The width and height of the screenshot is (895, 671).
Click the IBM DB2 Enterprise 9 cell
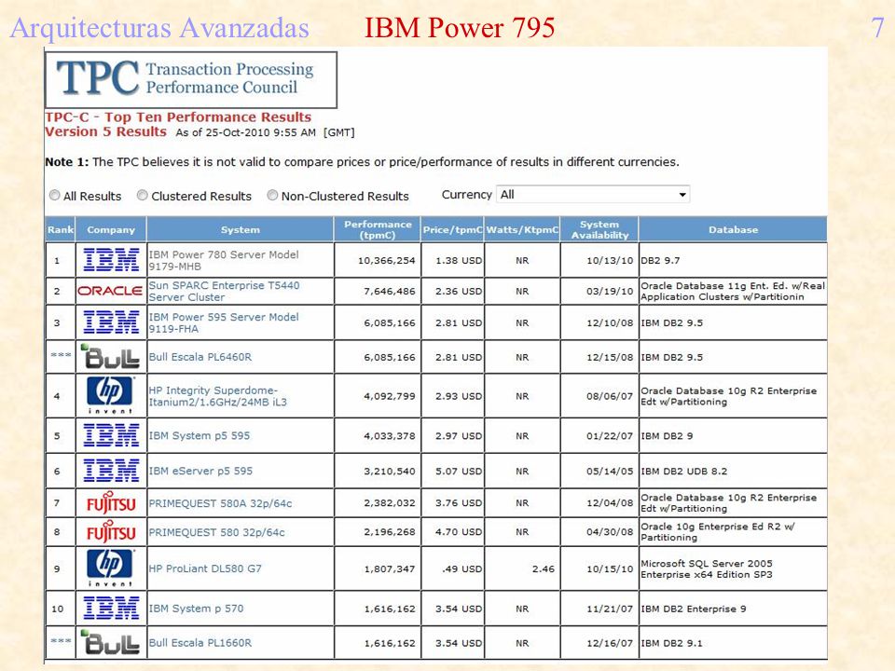694,609
